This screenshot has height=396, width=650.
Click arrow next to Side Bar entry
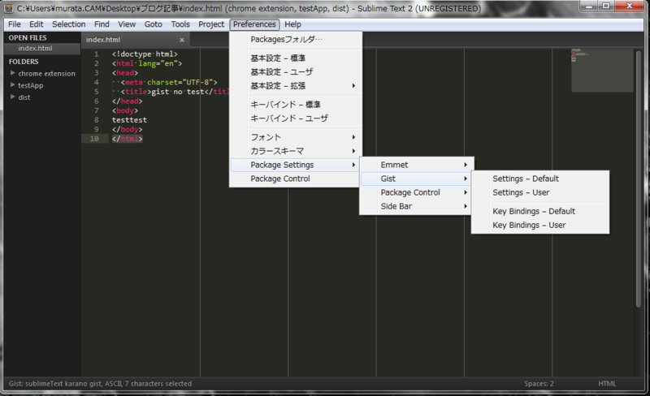pos(466,206)
